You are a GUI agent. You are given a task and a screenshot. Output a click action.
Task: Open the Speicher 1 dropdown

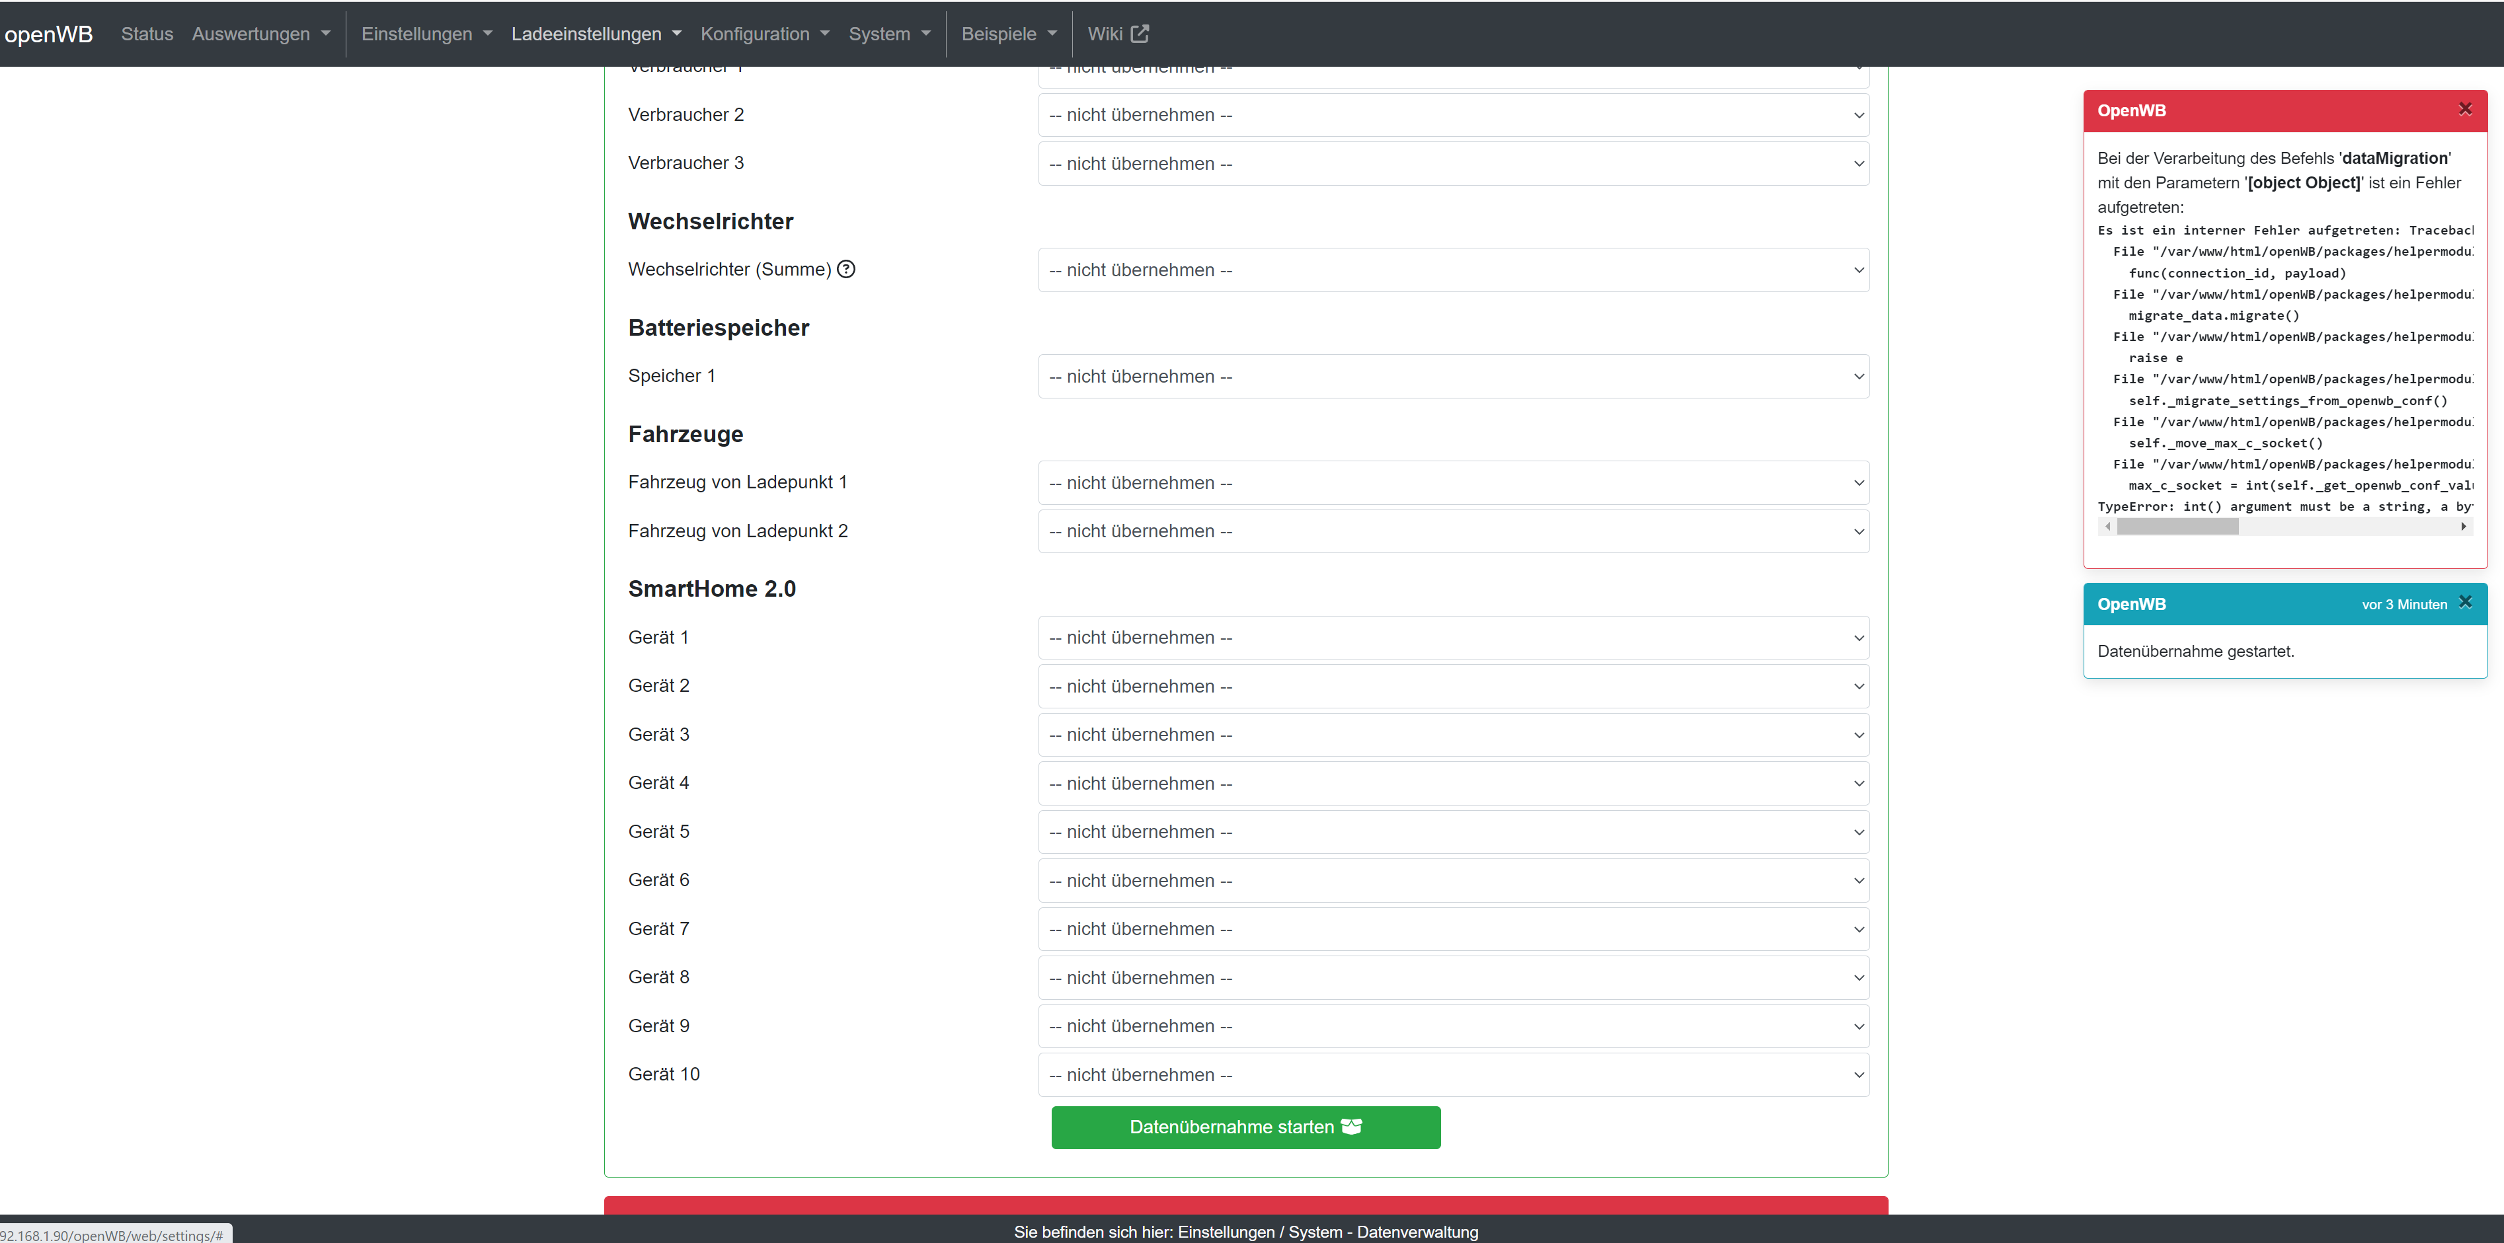1453,376
